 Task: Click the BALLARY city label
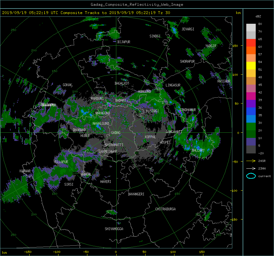198,150
